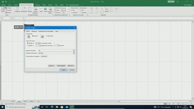Select the 'Ajustar a' pages radio button
194x109 pixels.
tap(28, 45)
